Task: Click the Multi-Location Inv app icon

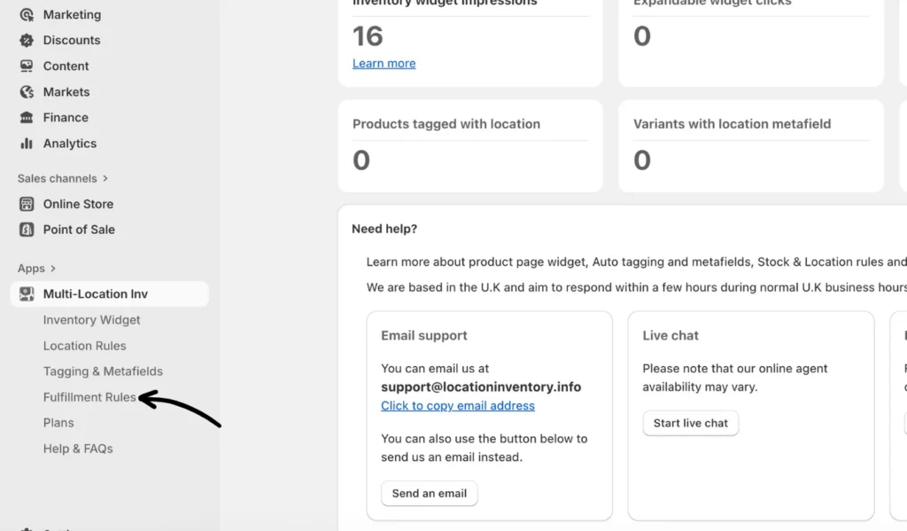Action: pyautogui.click(x=27, y=294)
